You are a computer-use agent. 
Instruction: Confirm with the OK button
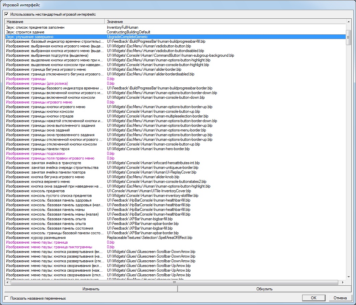pyautogui.click(x=314, y=298)
